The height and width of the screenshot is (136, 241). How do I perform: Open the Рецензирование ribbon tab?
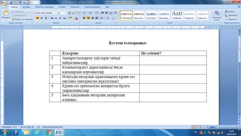point(92,7)
